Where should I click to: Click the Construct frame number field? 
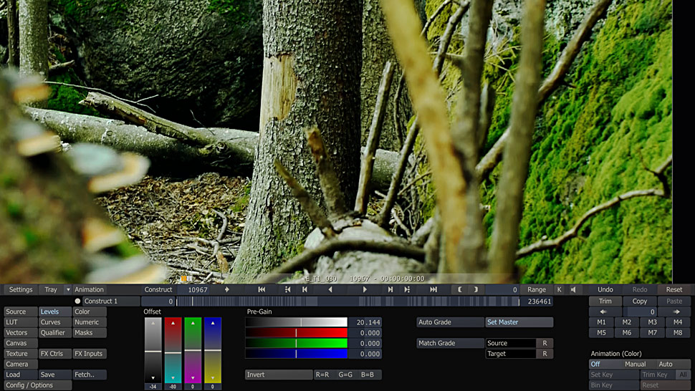click(x=198, y=290)
